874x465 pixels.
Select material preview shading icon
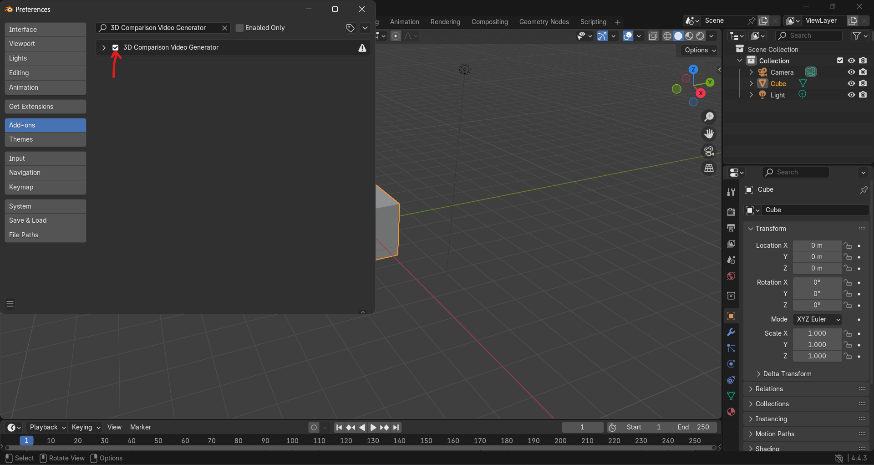pos(689,36)
